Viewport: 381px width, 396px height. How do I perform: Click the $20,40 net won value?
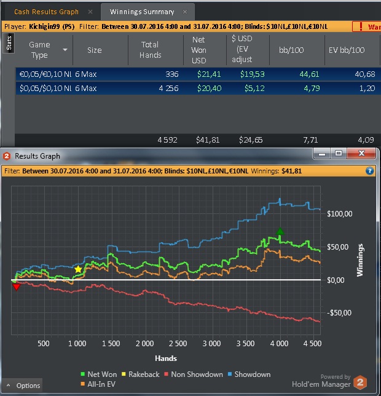209,88
